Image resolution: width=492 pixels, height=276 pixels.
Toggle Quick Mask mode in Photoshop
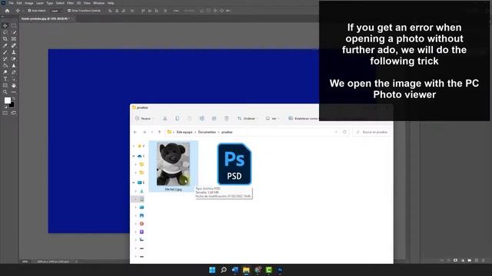pyautogui.click(x=5, y=113)
